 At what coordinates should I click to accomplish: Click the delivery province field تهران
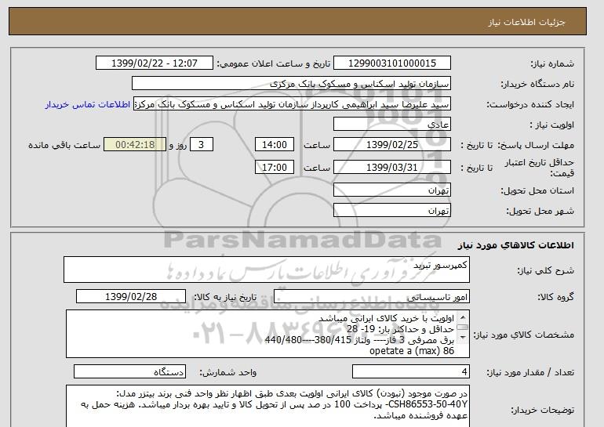391,190
